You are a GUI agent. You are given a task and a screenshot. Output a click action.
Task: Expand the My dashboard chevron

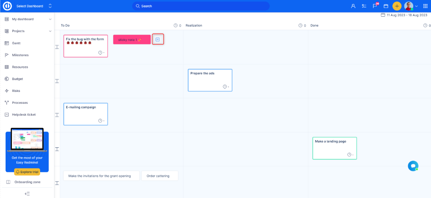click(x=50, y=19)
